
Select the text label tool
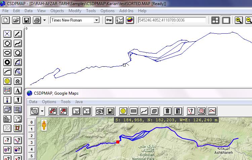click(18, 91)
